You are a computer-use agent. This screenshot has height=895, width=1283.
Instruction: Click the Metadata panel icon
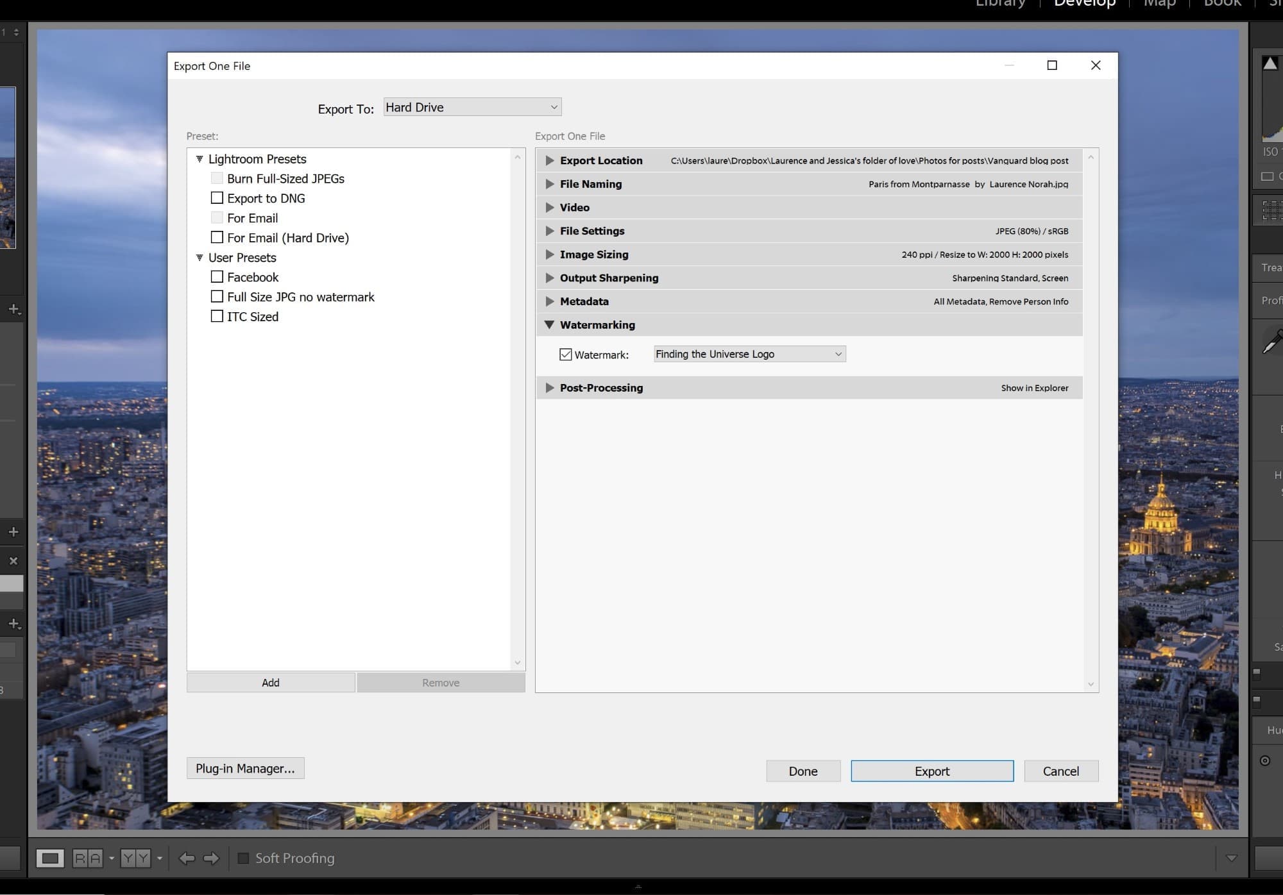(551, 301)
